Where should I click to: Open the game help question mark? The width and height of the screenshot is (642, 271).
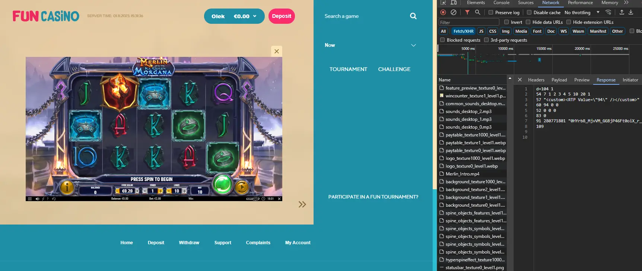coord(48,199)
